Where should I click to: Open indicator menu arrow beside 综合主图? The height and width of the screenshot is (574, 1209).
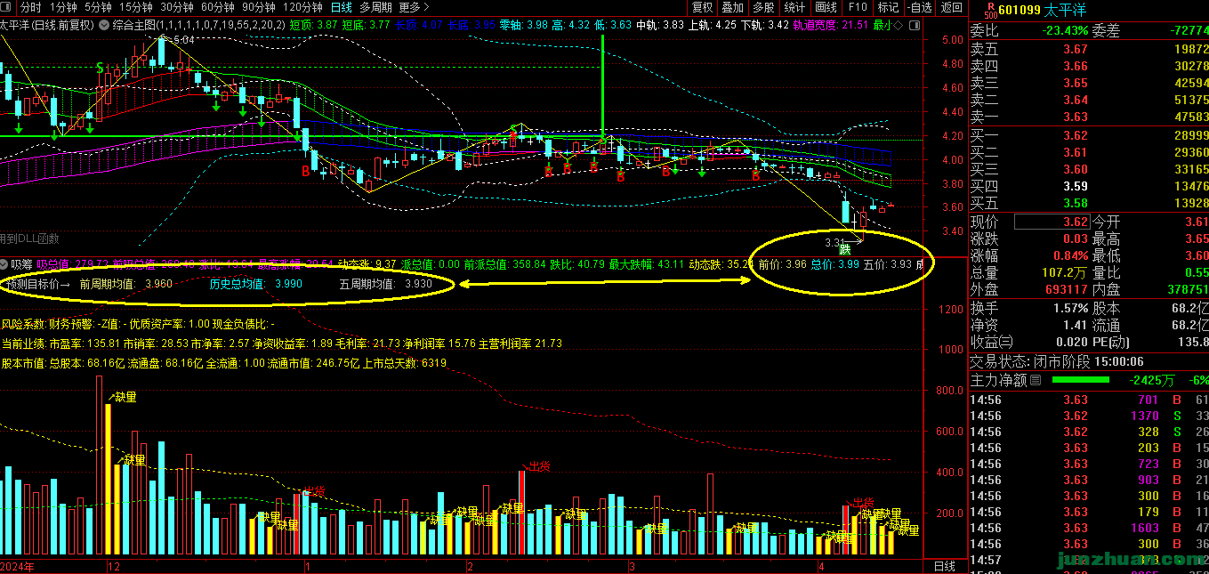click(104, 25)
